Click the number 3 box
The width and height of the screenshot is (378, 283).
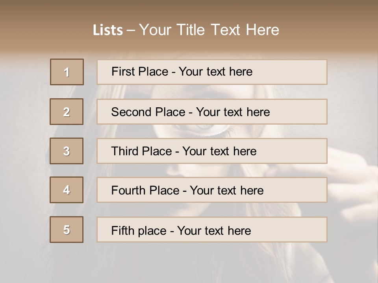pyautogui.click(x=67, y=151)
